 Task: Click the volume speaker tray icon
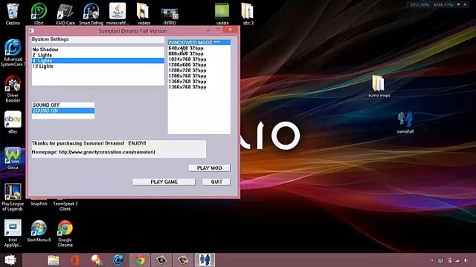[x=466, y=260]
